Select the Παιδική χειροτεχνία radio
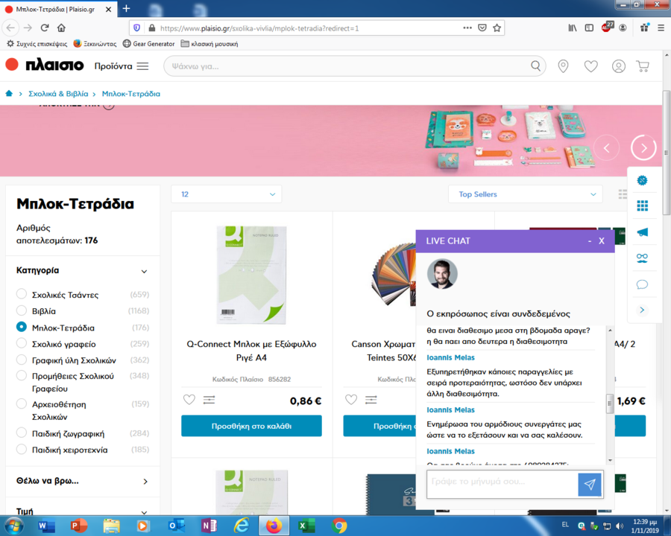The image size is (671, 536). point(22,449)
